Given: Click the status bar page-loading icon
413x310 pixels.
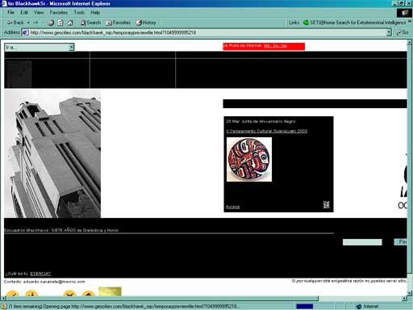Looking at the screenshot, I should coord(4,306).
